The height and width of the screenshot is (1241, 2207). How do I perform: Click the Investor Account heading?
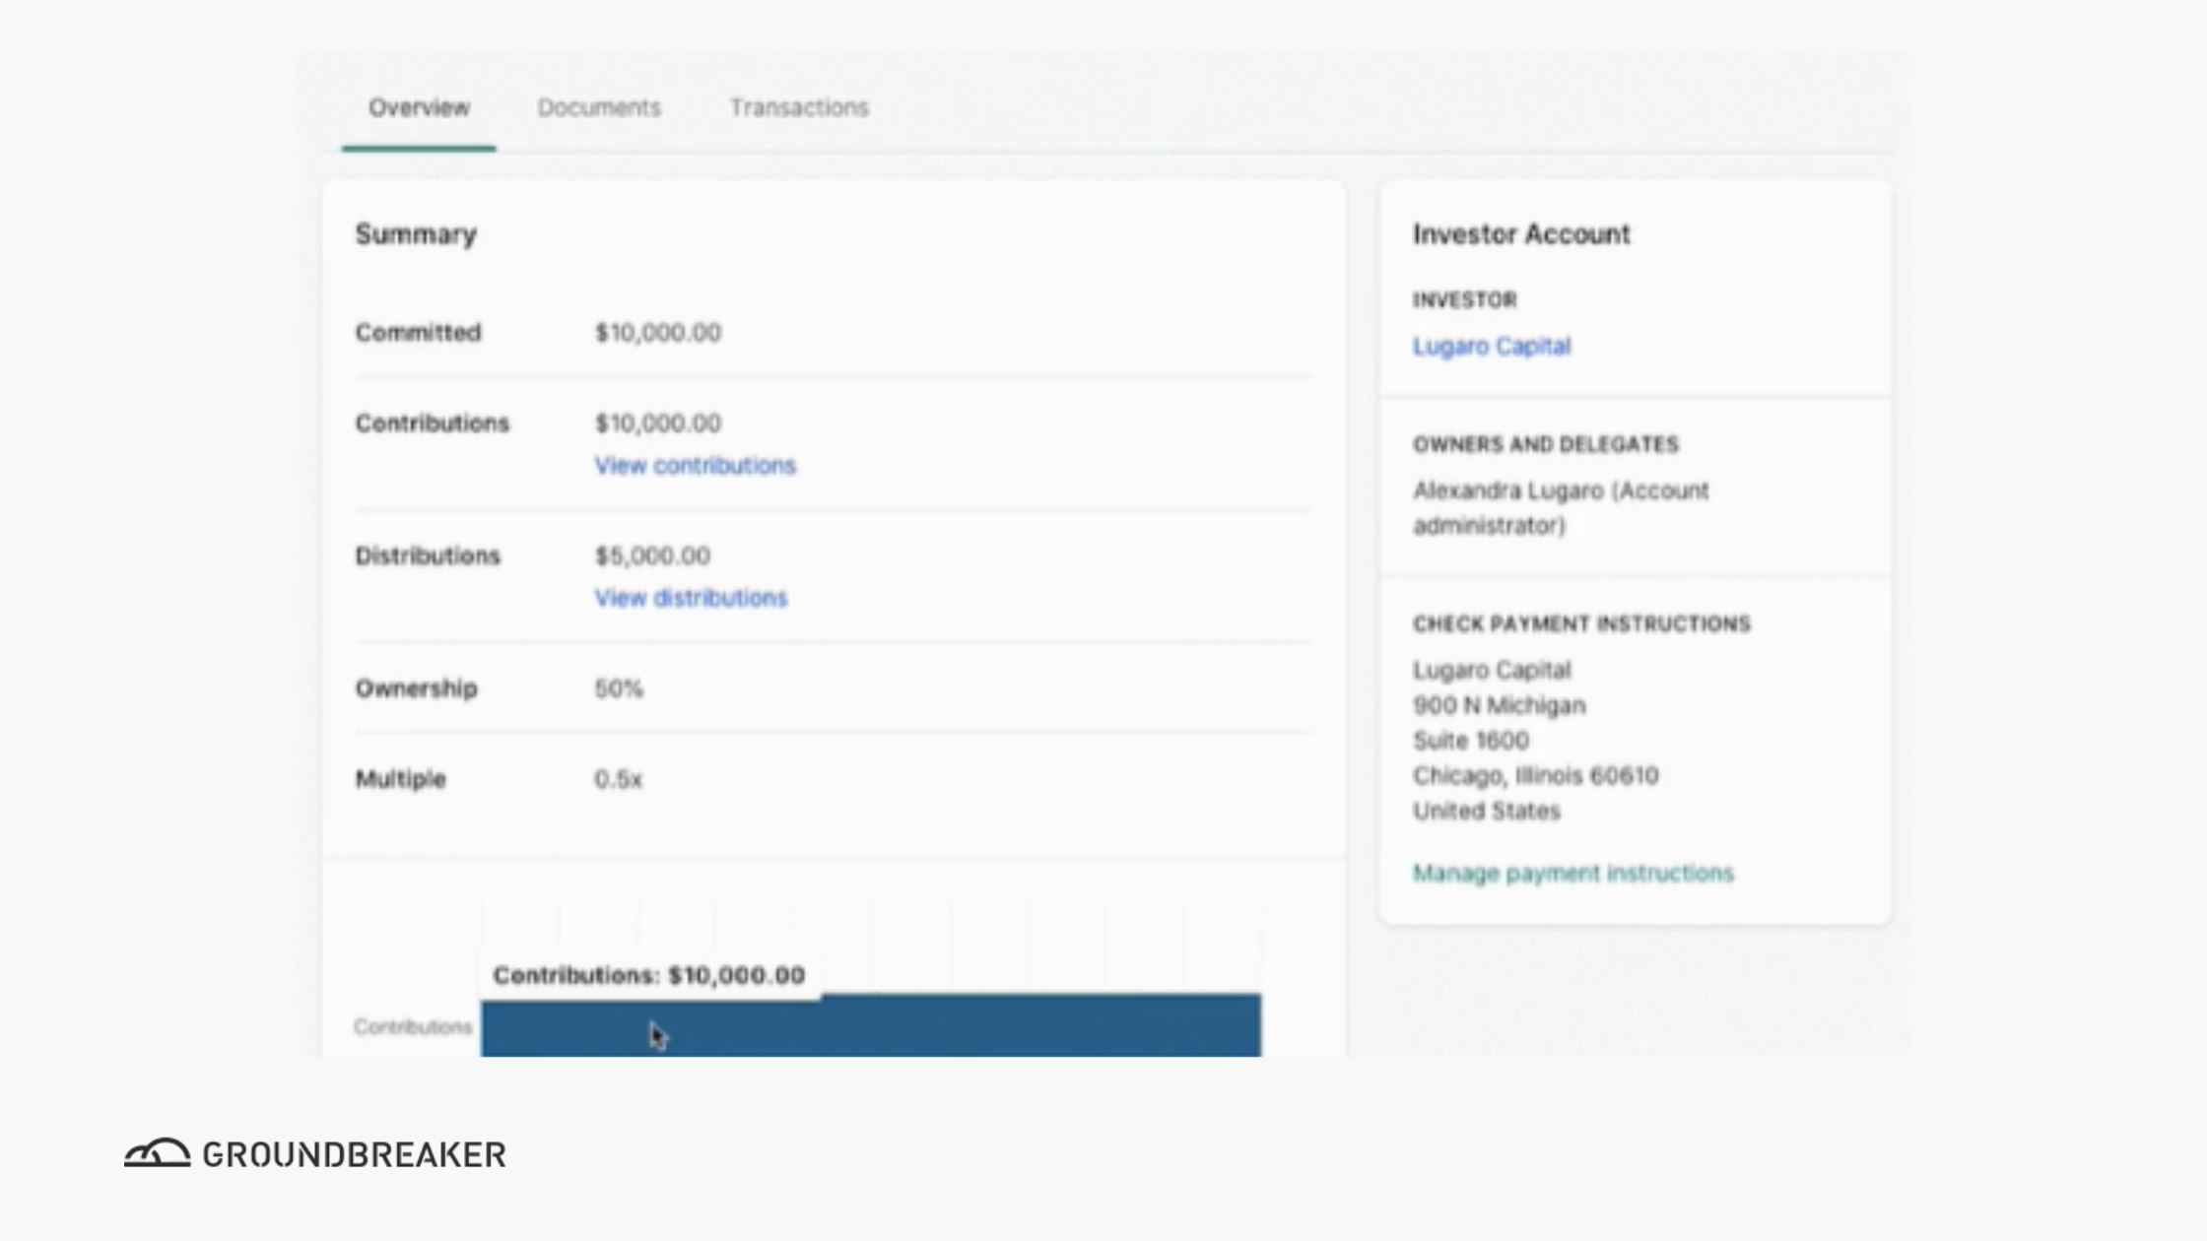[x=1521, y=234]
